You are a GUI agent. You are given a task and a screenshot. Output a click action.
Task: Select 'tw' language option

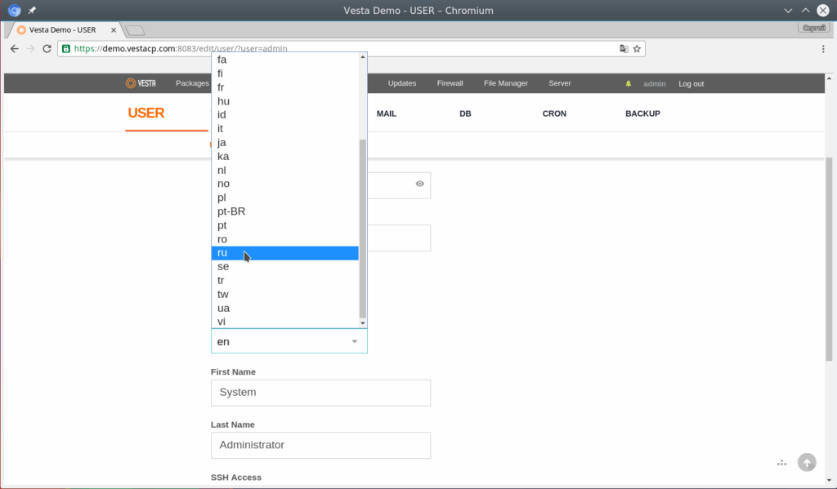click(285, 295)
